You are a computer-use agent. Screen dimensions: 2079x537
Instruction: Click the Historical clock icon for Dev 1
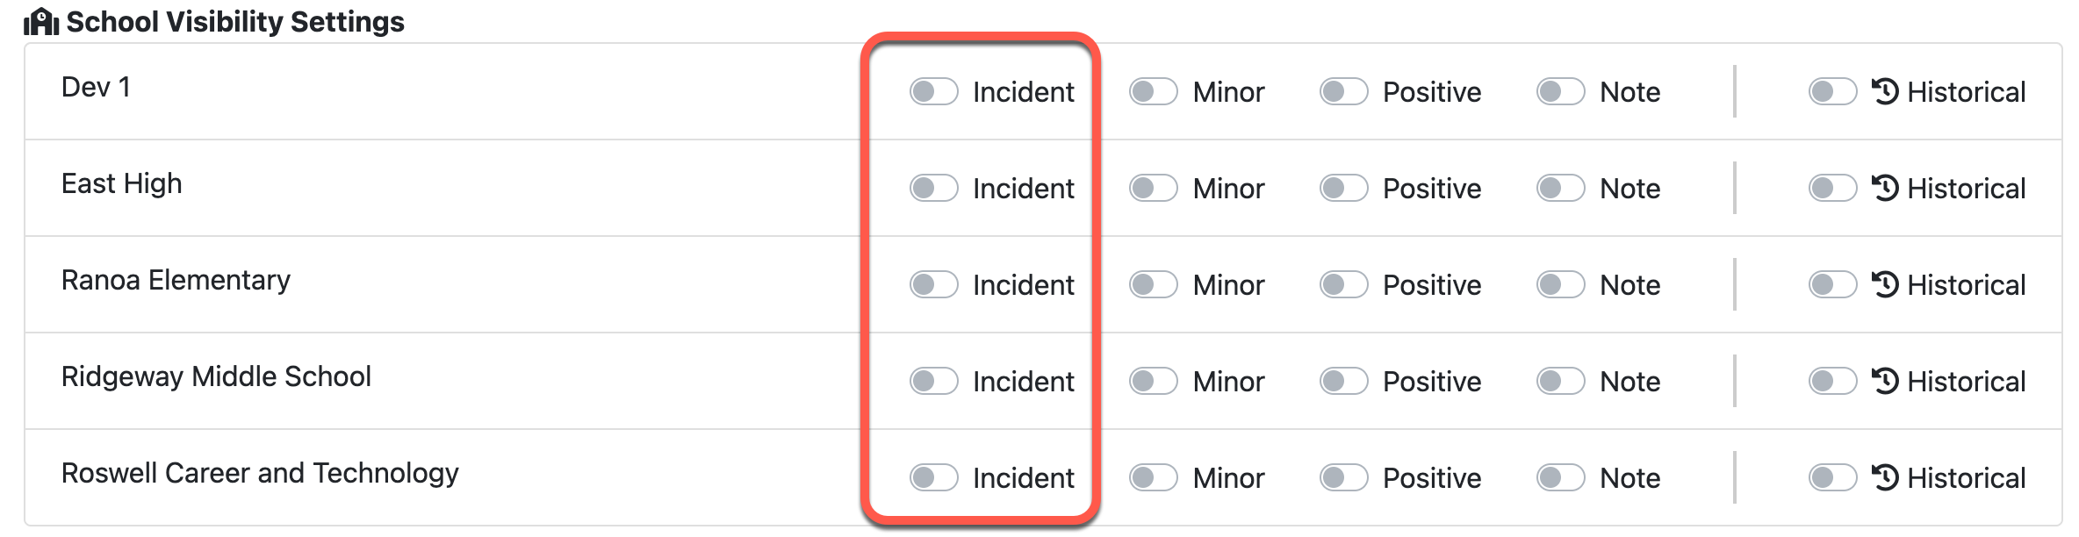click(x=1885, y=91)
